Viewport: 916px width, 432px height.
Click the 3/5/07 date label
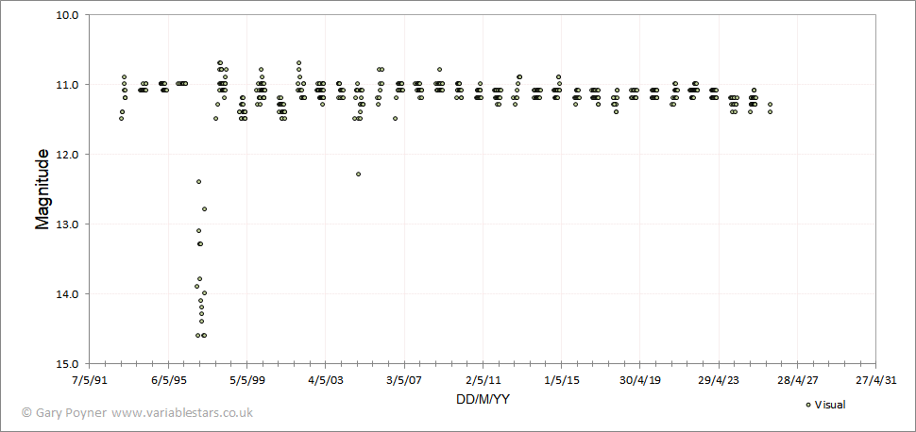click(x=404, y=381)
